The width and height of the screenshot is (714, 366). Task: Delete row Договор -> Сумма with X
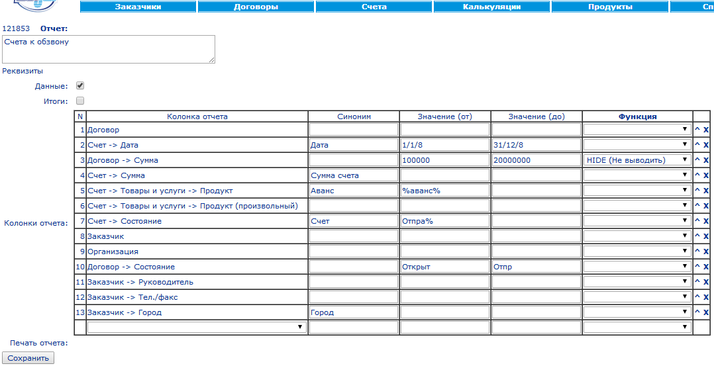[x=706, y=160]
